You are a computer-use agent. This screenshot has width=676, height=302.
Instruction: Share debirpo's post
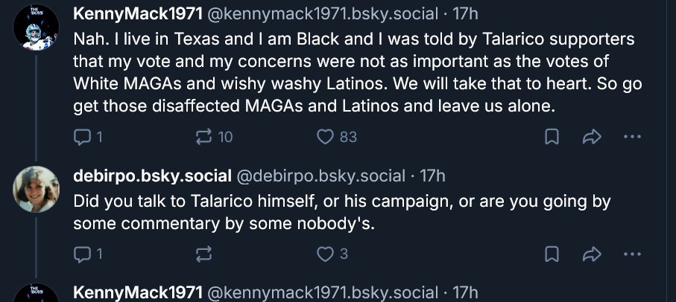point(591,254)
